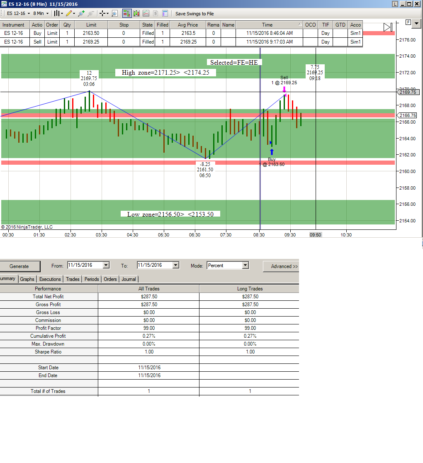
Task: Click the 2169.75 price marker on axis
Action: 408,92
